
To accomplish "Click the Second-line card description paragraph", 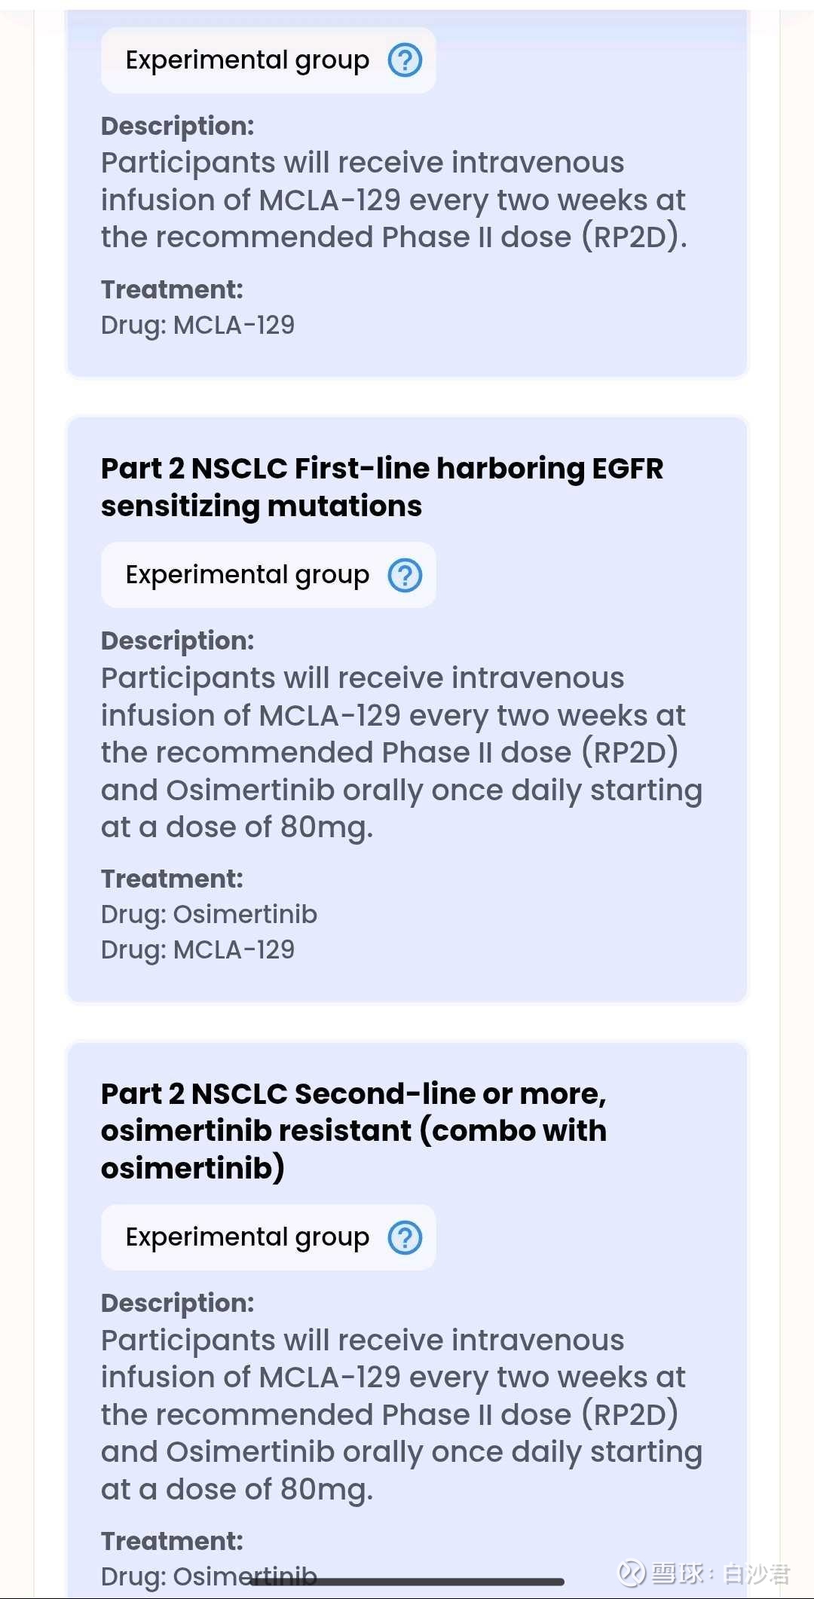I will pyautogui.click(x=401, y=1414).
